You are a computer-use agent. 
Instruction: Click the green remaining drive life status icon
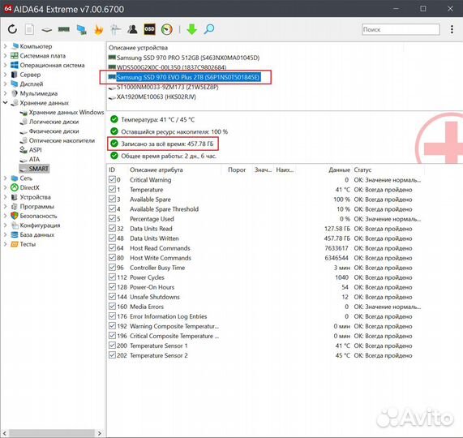pos(114,131)
